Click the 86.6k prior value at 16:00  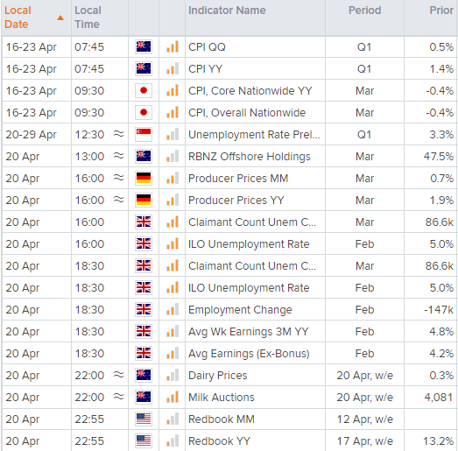(x=440, y=222)
